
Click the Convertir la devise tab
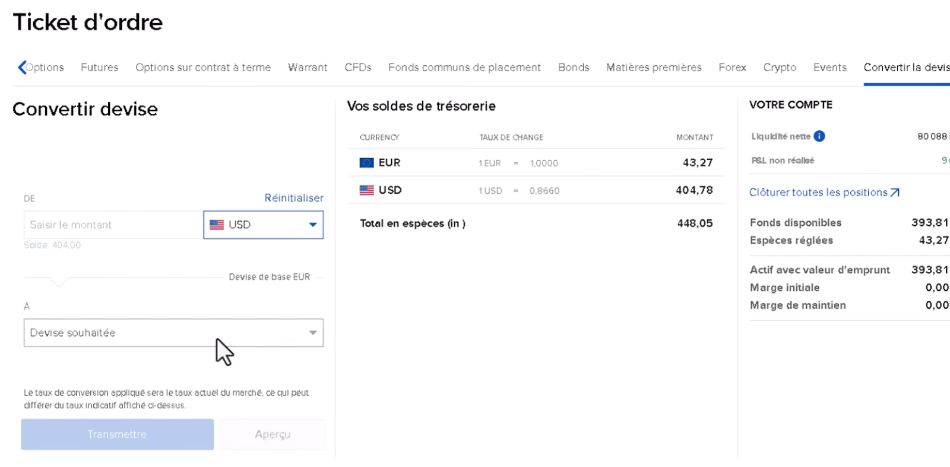(907, 68)
